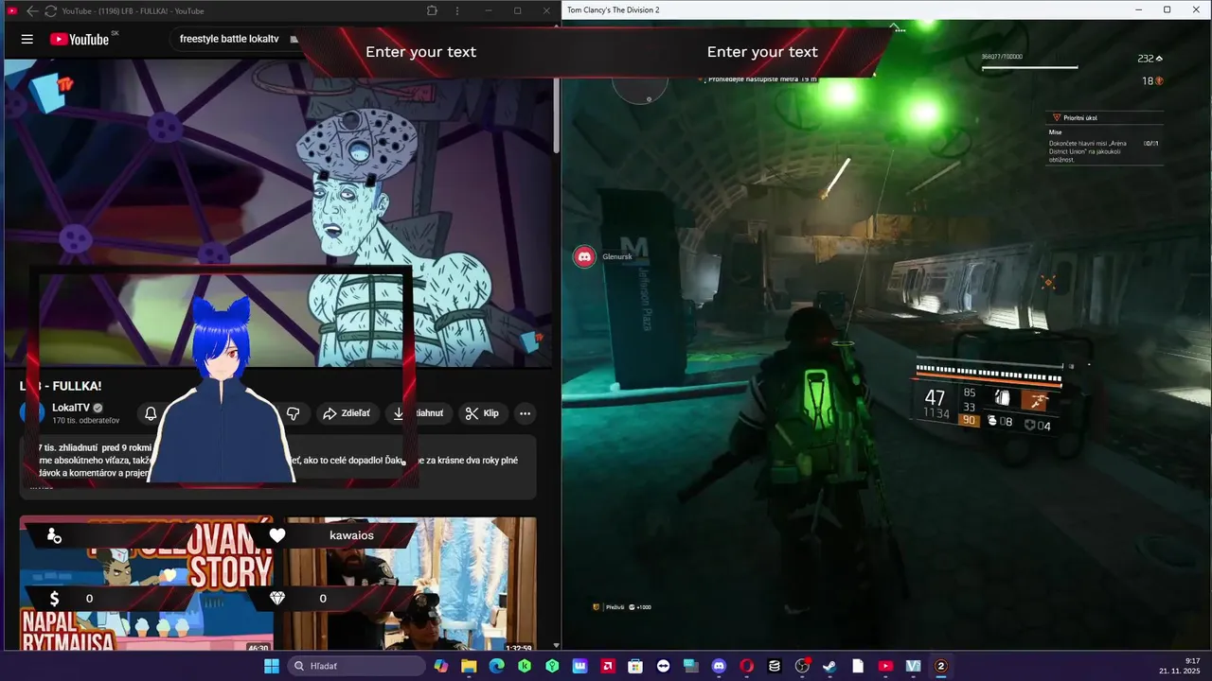Expand video description showing 'pred 9 rokmi'

pyautogui.click(x=278, y=467)
